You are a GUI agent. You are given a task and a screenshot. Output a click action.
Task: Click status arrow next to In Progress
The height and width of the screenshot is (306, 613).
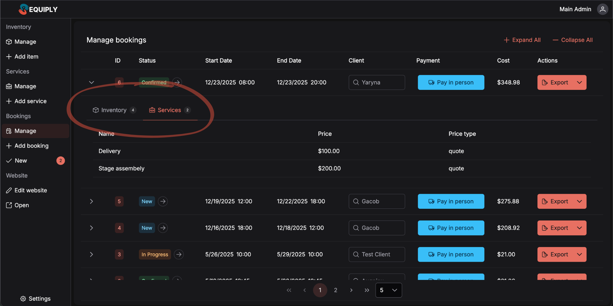[179, 254]
